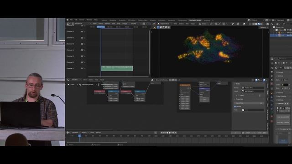Select the highlighted select-box tool in viewport toolbar
The width and height of the screenshot is (292, 164).
point(158,27)
